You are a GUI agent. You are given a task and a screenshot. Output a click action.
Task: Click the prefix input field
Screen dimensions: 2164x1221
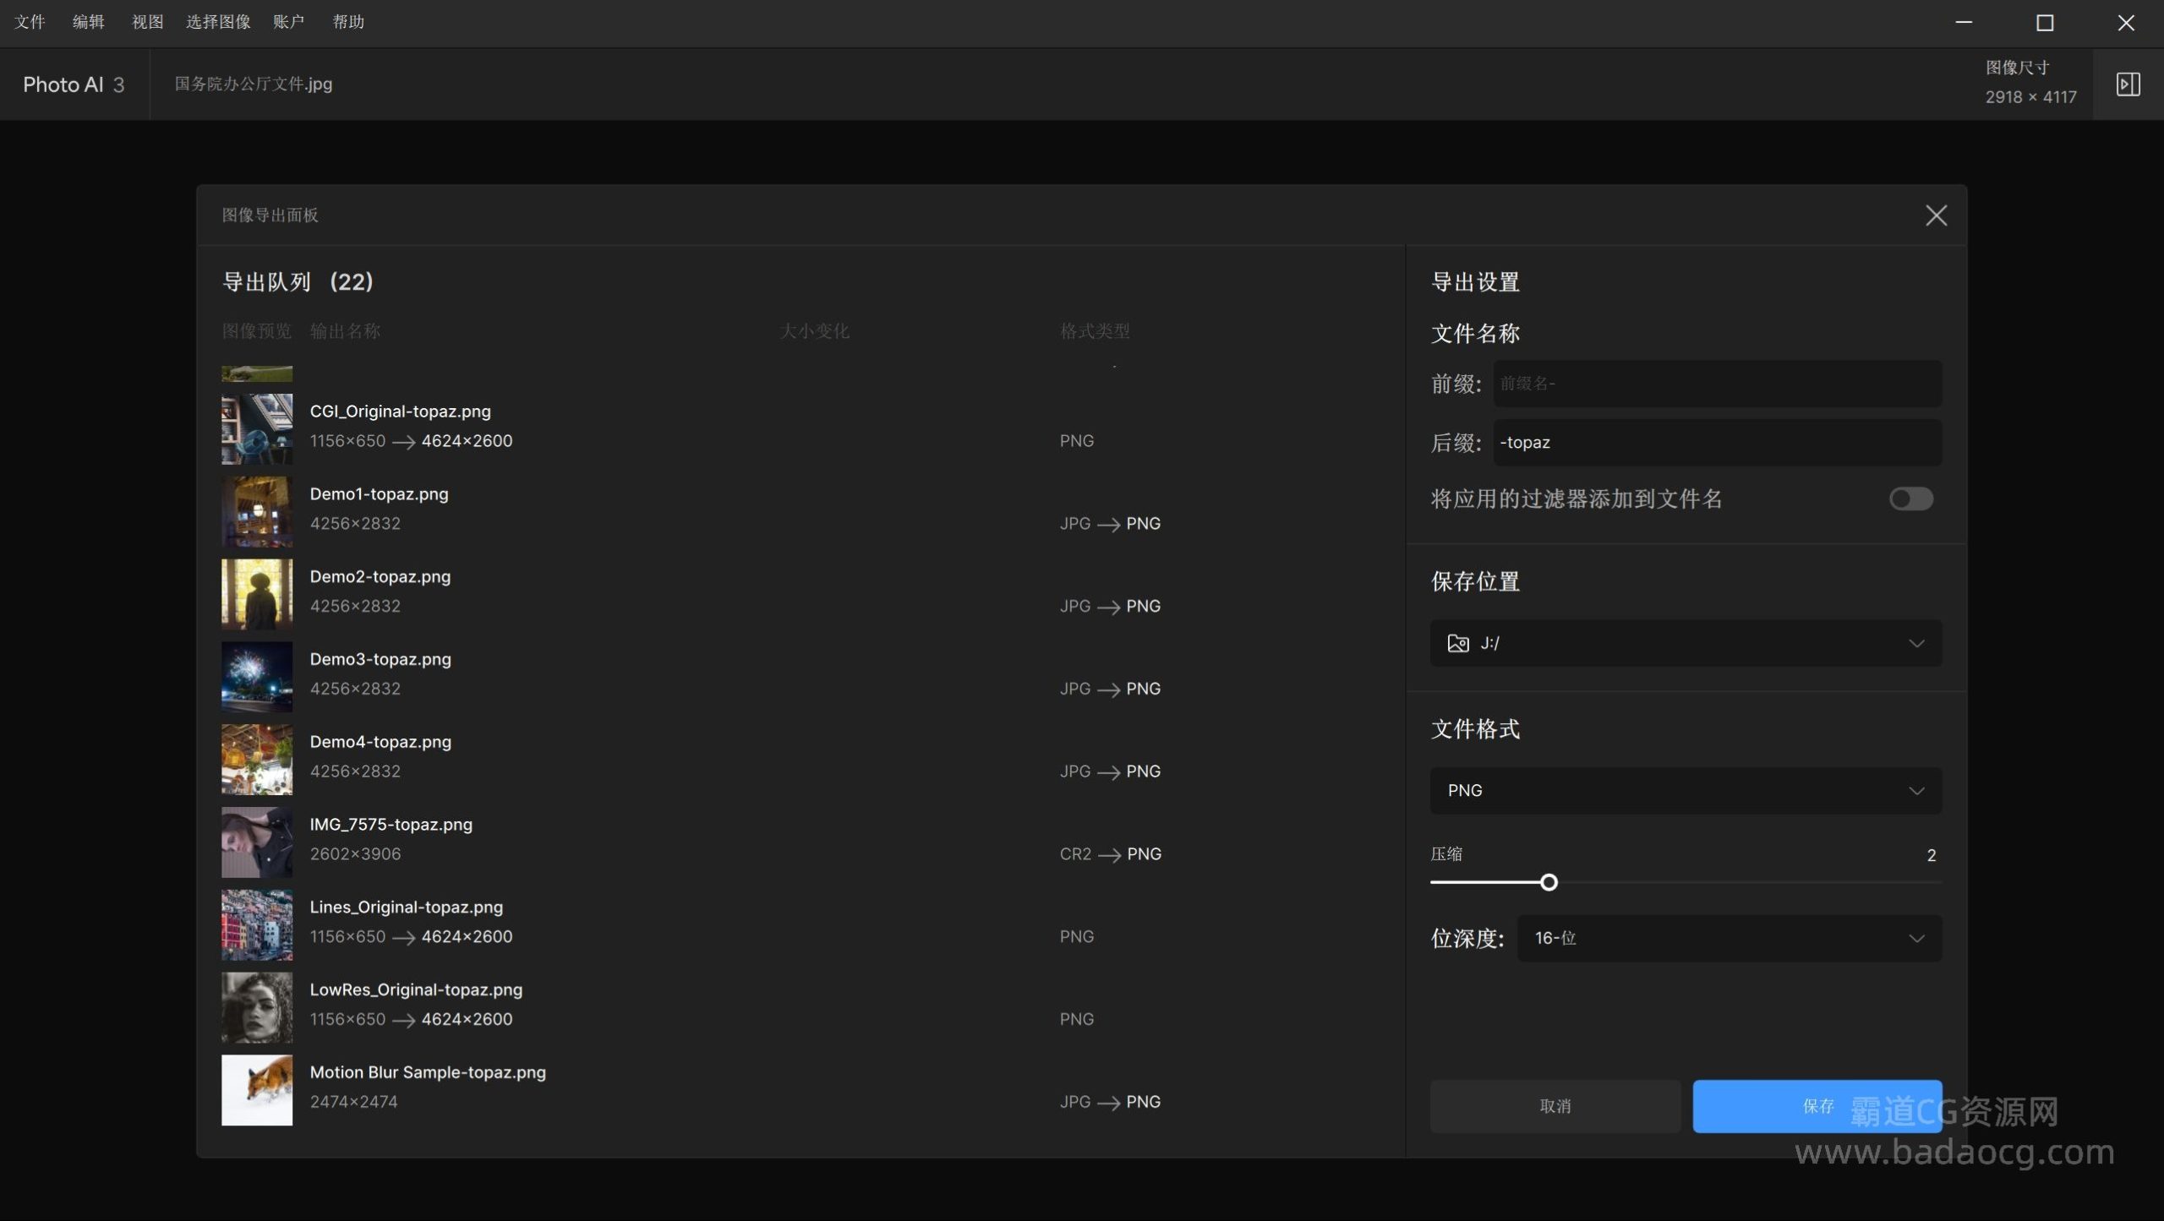coord(1717,384)
